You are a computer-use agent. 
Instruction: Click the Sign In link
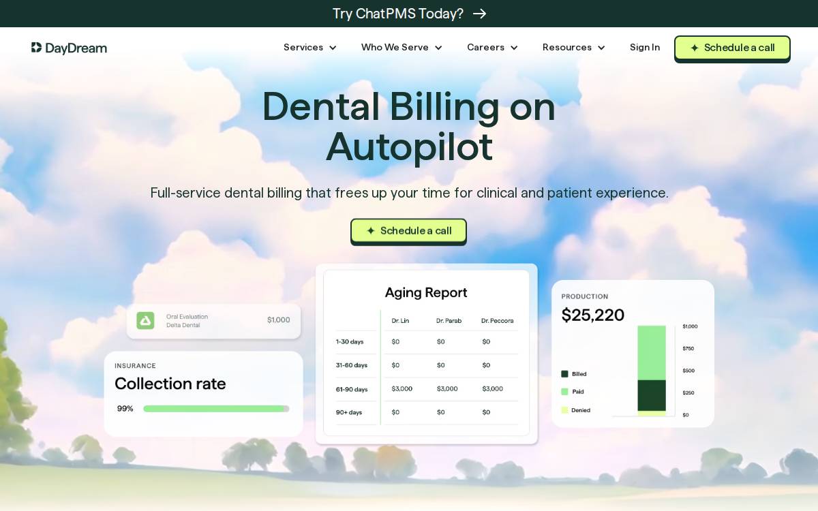(645, 47)
